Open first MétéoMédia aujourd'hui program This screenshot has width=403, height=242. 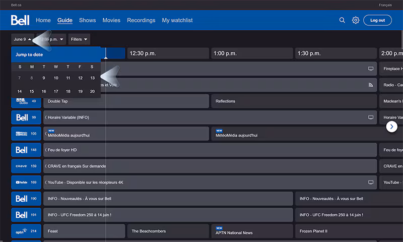tap(126, 134)
